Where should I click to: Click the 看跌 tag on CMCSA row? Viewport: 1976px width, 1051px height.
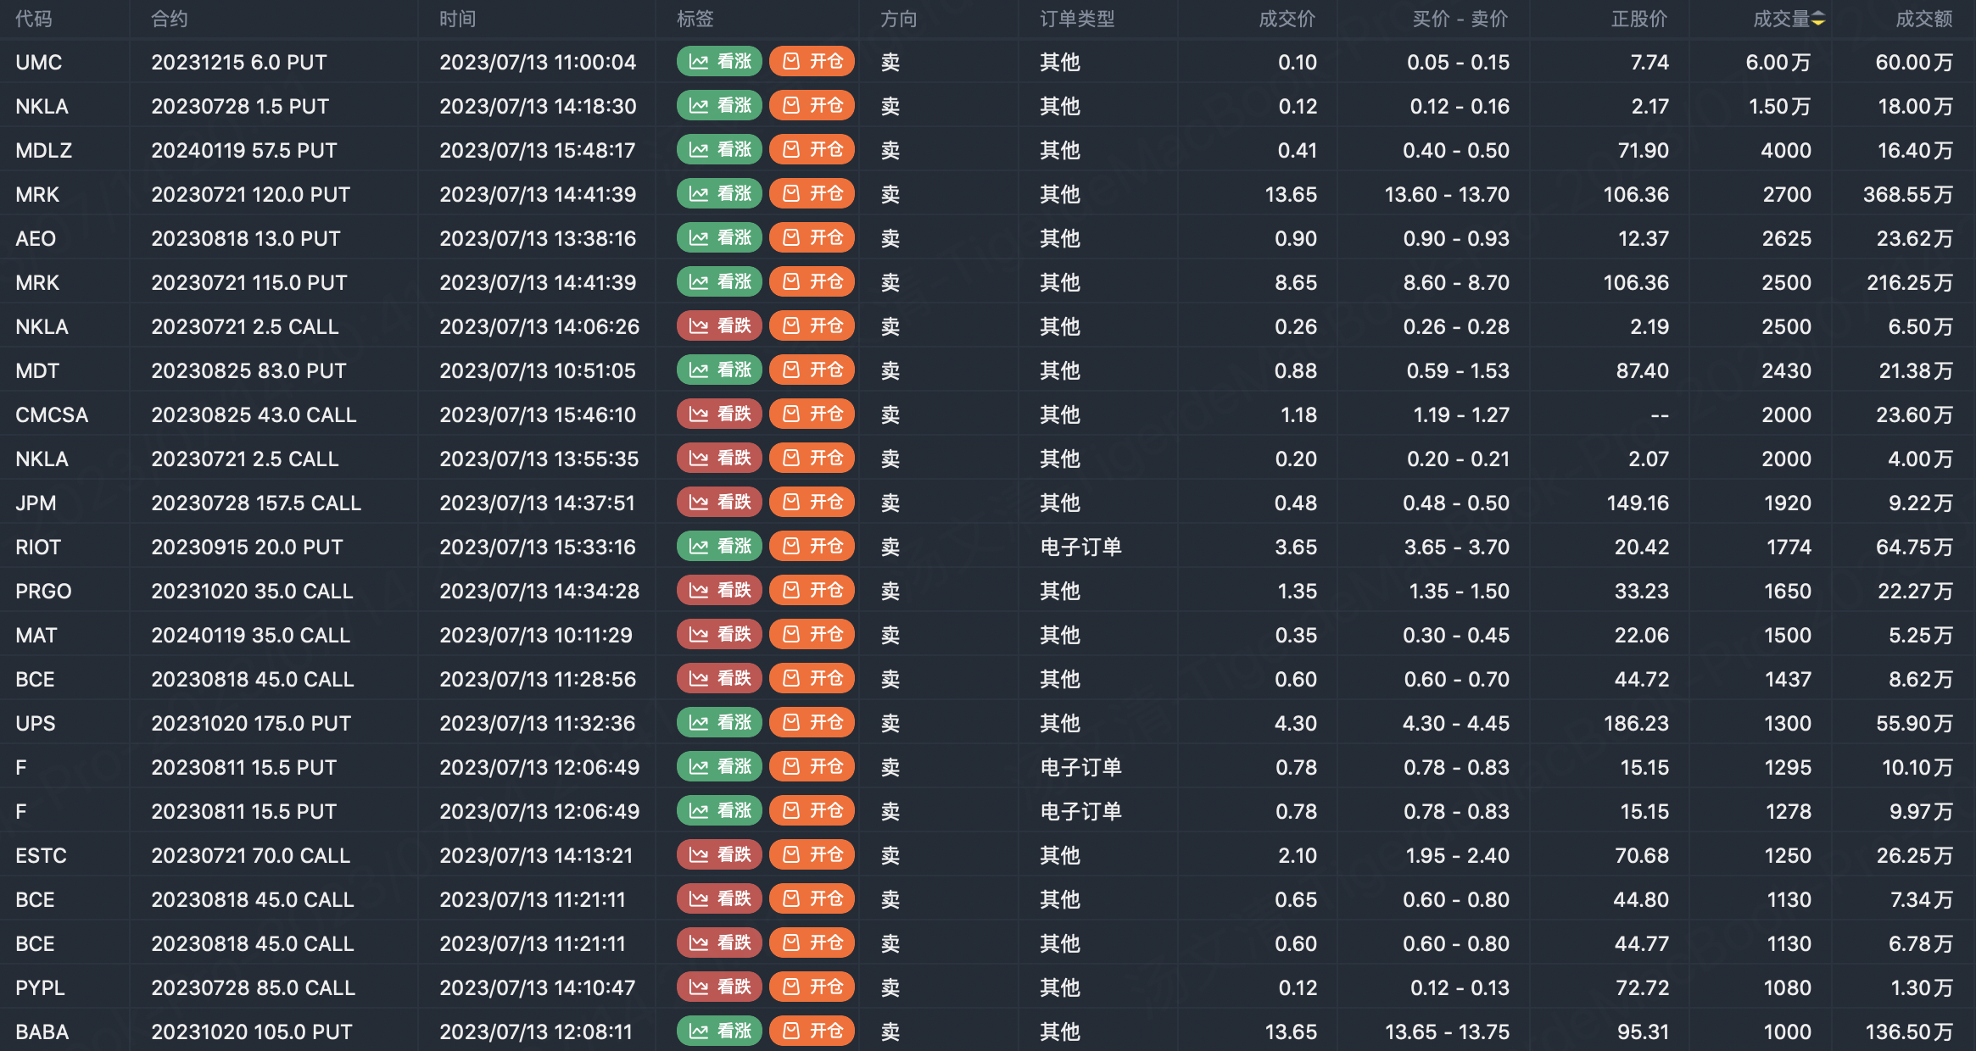point(720,414)
